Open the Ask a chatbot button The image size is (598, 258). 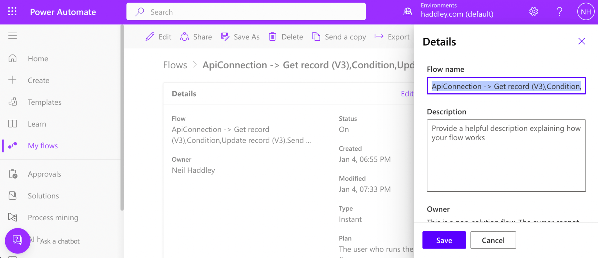[18, 240]
